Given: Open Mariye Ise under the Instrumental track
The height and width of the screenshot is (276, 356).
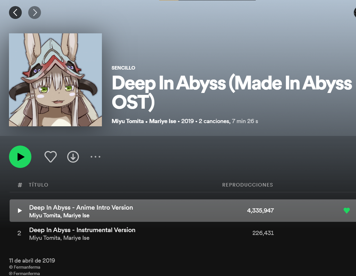Looking at the screenshot, I should 76,238.
